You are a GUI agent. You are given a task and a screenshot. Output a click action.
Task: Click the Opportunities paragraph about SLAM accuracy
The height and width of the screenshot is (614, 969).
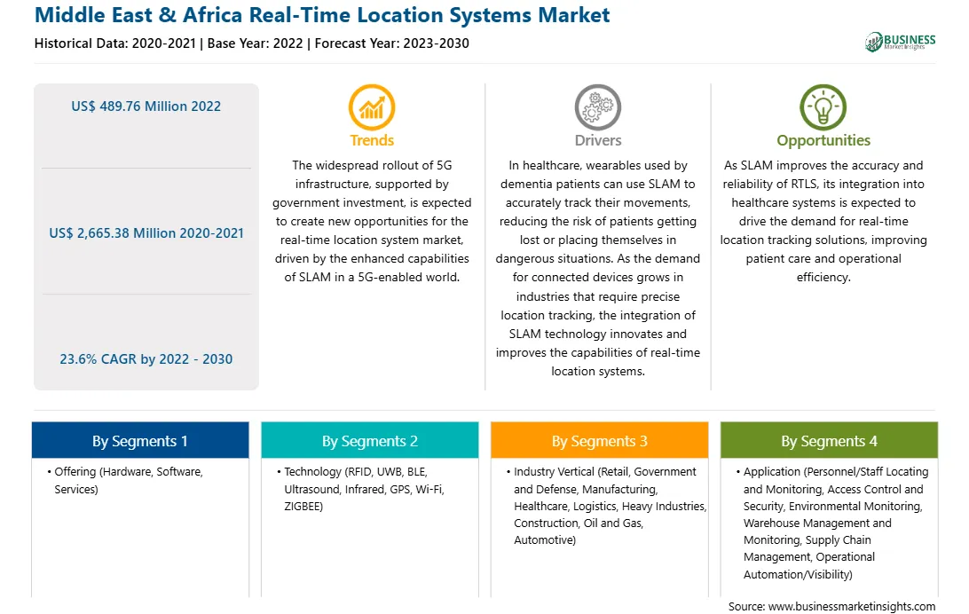click(x=823, y=221)
